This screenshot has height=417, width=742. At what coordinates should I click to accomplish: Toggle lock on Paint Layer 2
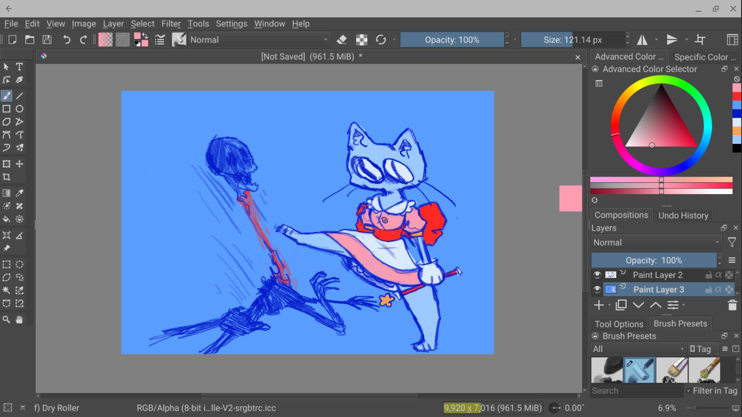pyautogui.click(x=709, y=275)
